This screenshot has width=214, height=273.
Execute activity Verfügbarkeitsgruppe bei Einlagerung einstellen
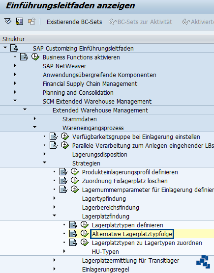(x=65, y=136)
